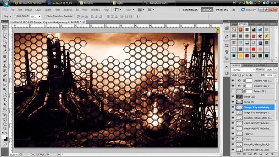Enable the Auto-Select checkbox
The image size is (279, 157).
15,16
